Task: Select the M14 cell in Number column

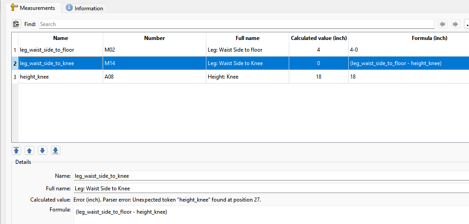Action: coord(155,63)
